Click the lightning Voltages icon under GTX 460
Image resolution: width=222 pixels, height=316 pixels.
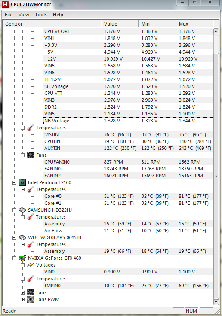pos(31,265)
